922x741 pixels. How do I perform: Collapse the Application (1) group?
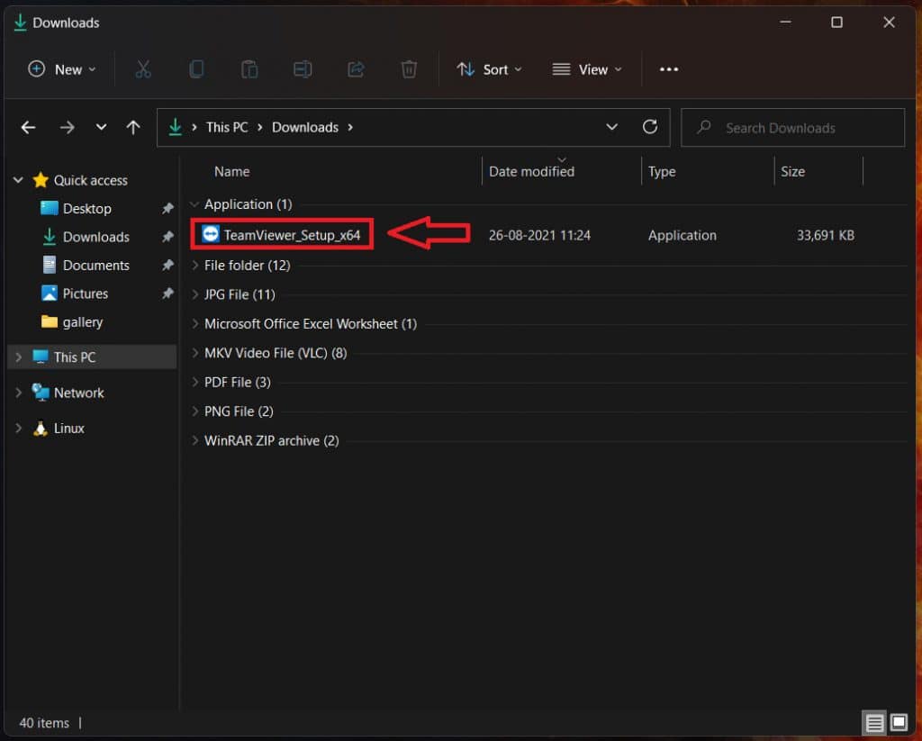pyautogui.click(x=194, y=204)
